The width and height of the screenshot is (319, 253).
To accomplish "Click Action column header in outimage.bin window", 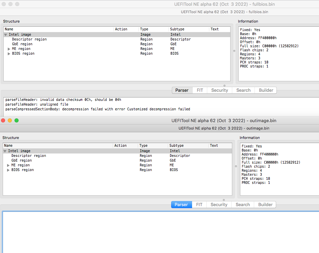I will [x=125, y=145].
